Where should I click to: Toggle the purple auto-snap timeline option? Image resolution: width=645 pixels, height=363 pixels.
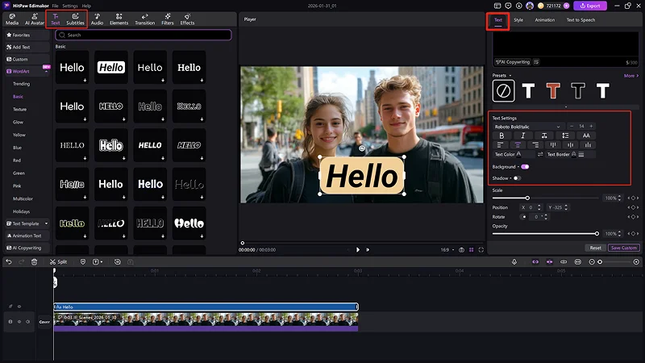pyautogui.click(x=549, y=261)
